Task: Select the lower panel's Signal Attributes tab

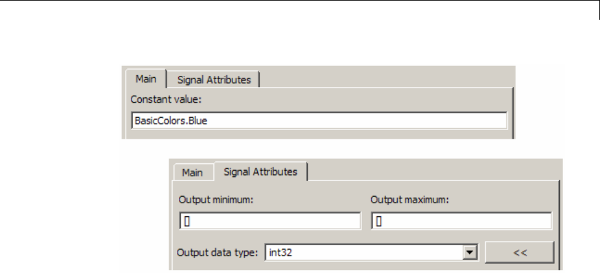Action: (x=261, y=172)
